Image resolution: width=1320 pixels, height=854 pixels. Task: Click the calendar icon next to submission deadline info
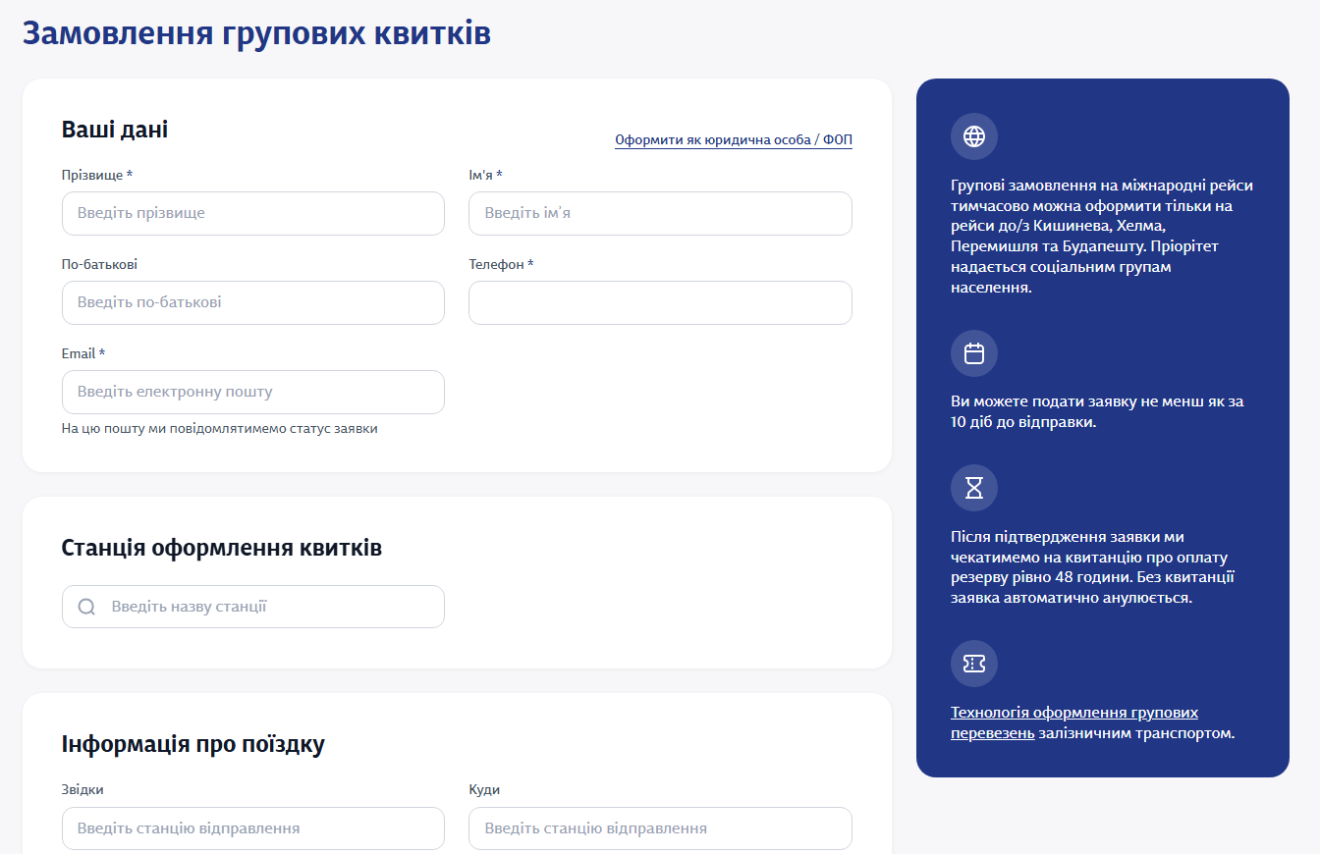(x=973, y=353)
